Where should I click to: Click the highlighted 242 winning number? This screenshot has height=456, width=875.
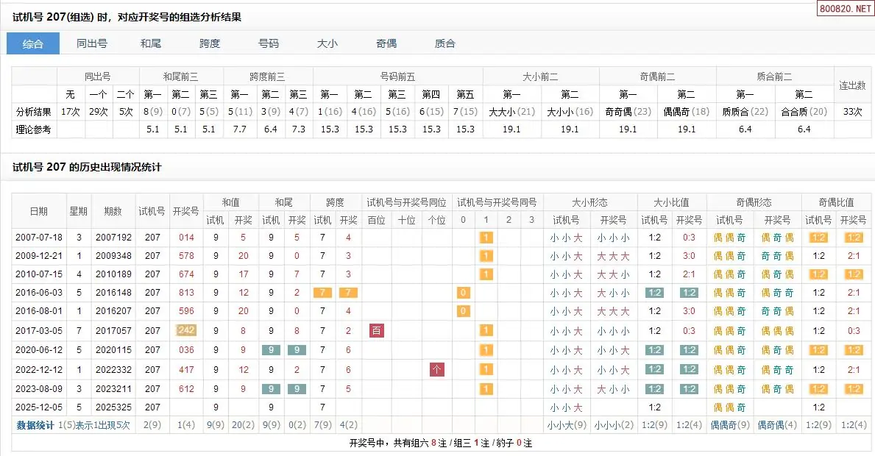pos(186,331)
